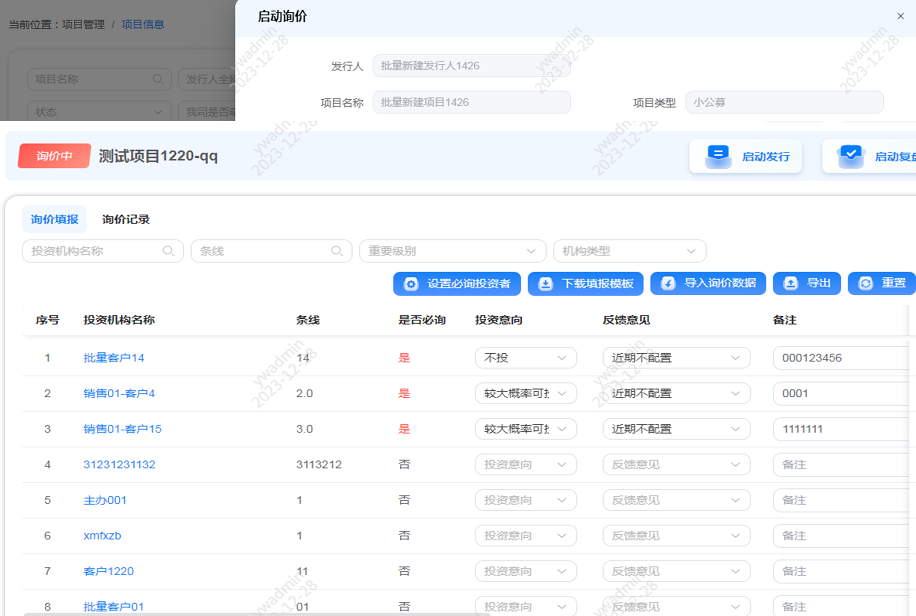916x616 pixels.
Task: Switch to the 询价记录 tab
Action: (125, 219)
